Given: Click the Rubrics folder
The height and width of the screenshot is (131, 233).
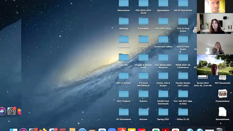Looking at the screenshot, I should coord(143,94).
